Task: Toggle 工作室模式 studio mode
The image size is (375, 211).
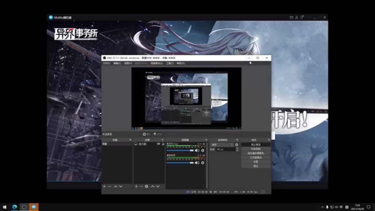Action: click(255, 158)
